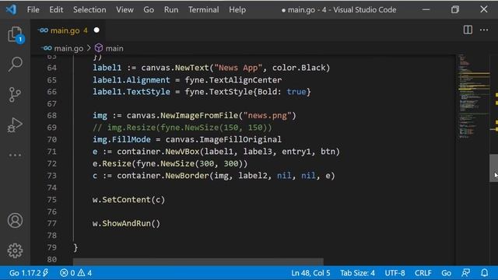Select the Go language mode
The height and width of the screenshot is (280, 498).
[x=446, y=273]
